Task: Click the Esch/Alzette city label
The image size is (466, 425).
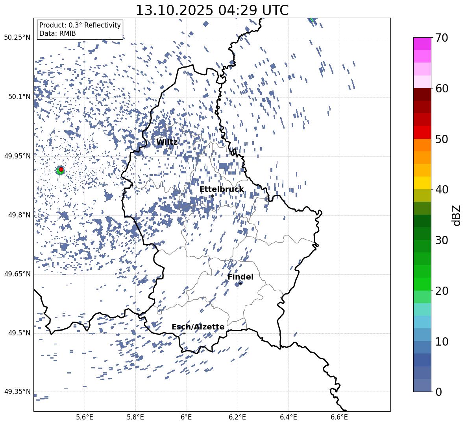Action: (x=198, y=327)
